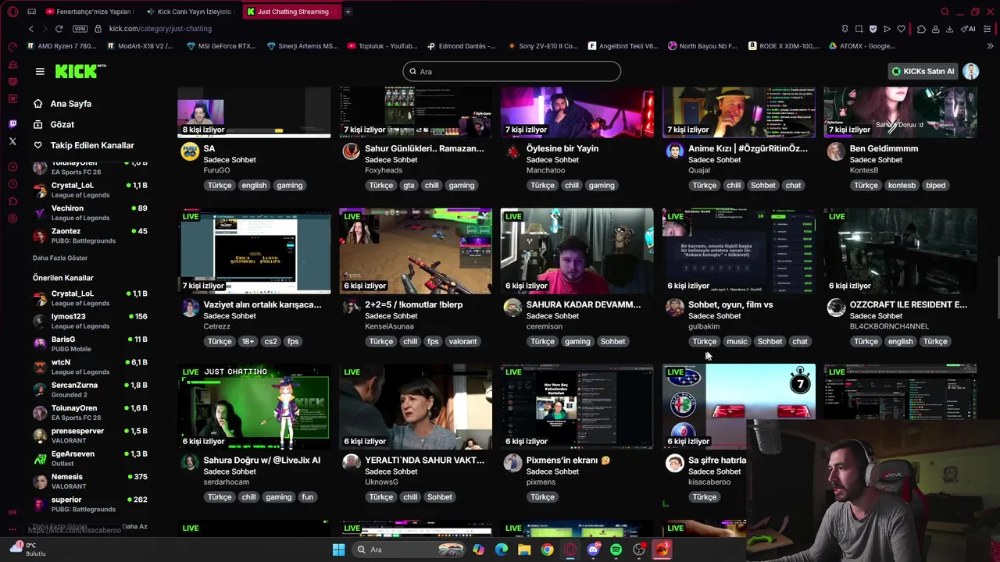Pin the page with the pin icon
1000x562 pixels.
point(845,29)
